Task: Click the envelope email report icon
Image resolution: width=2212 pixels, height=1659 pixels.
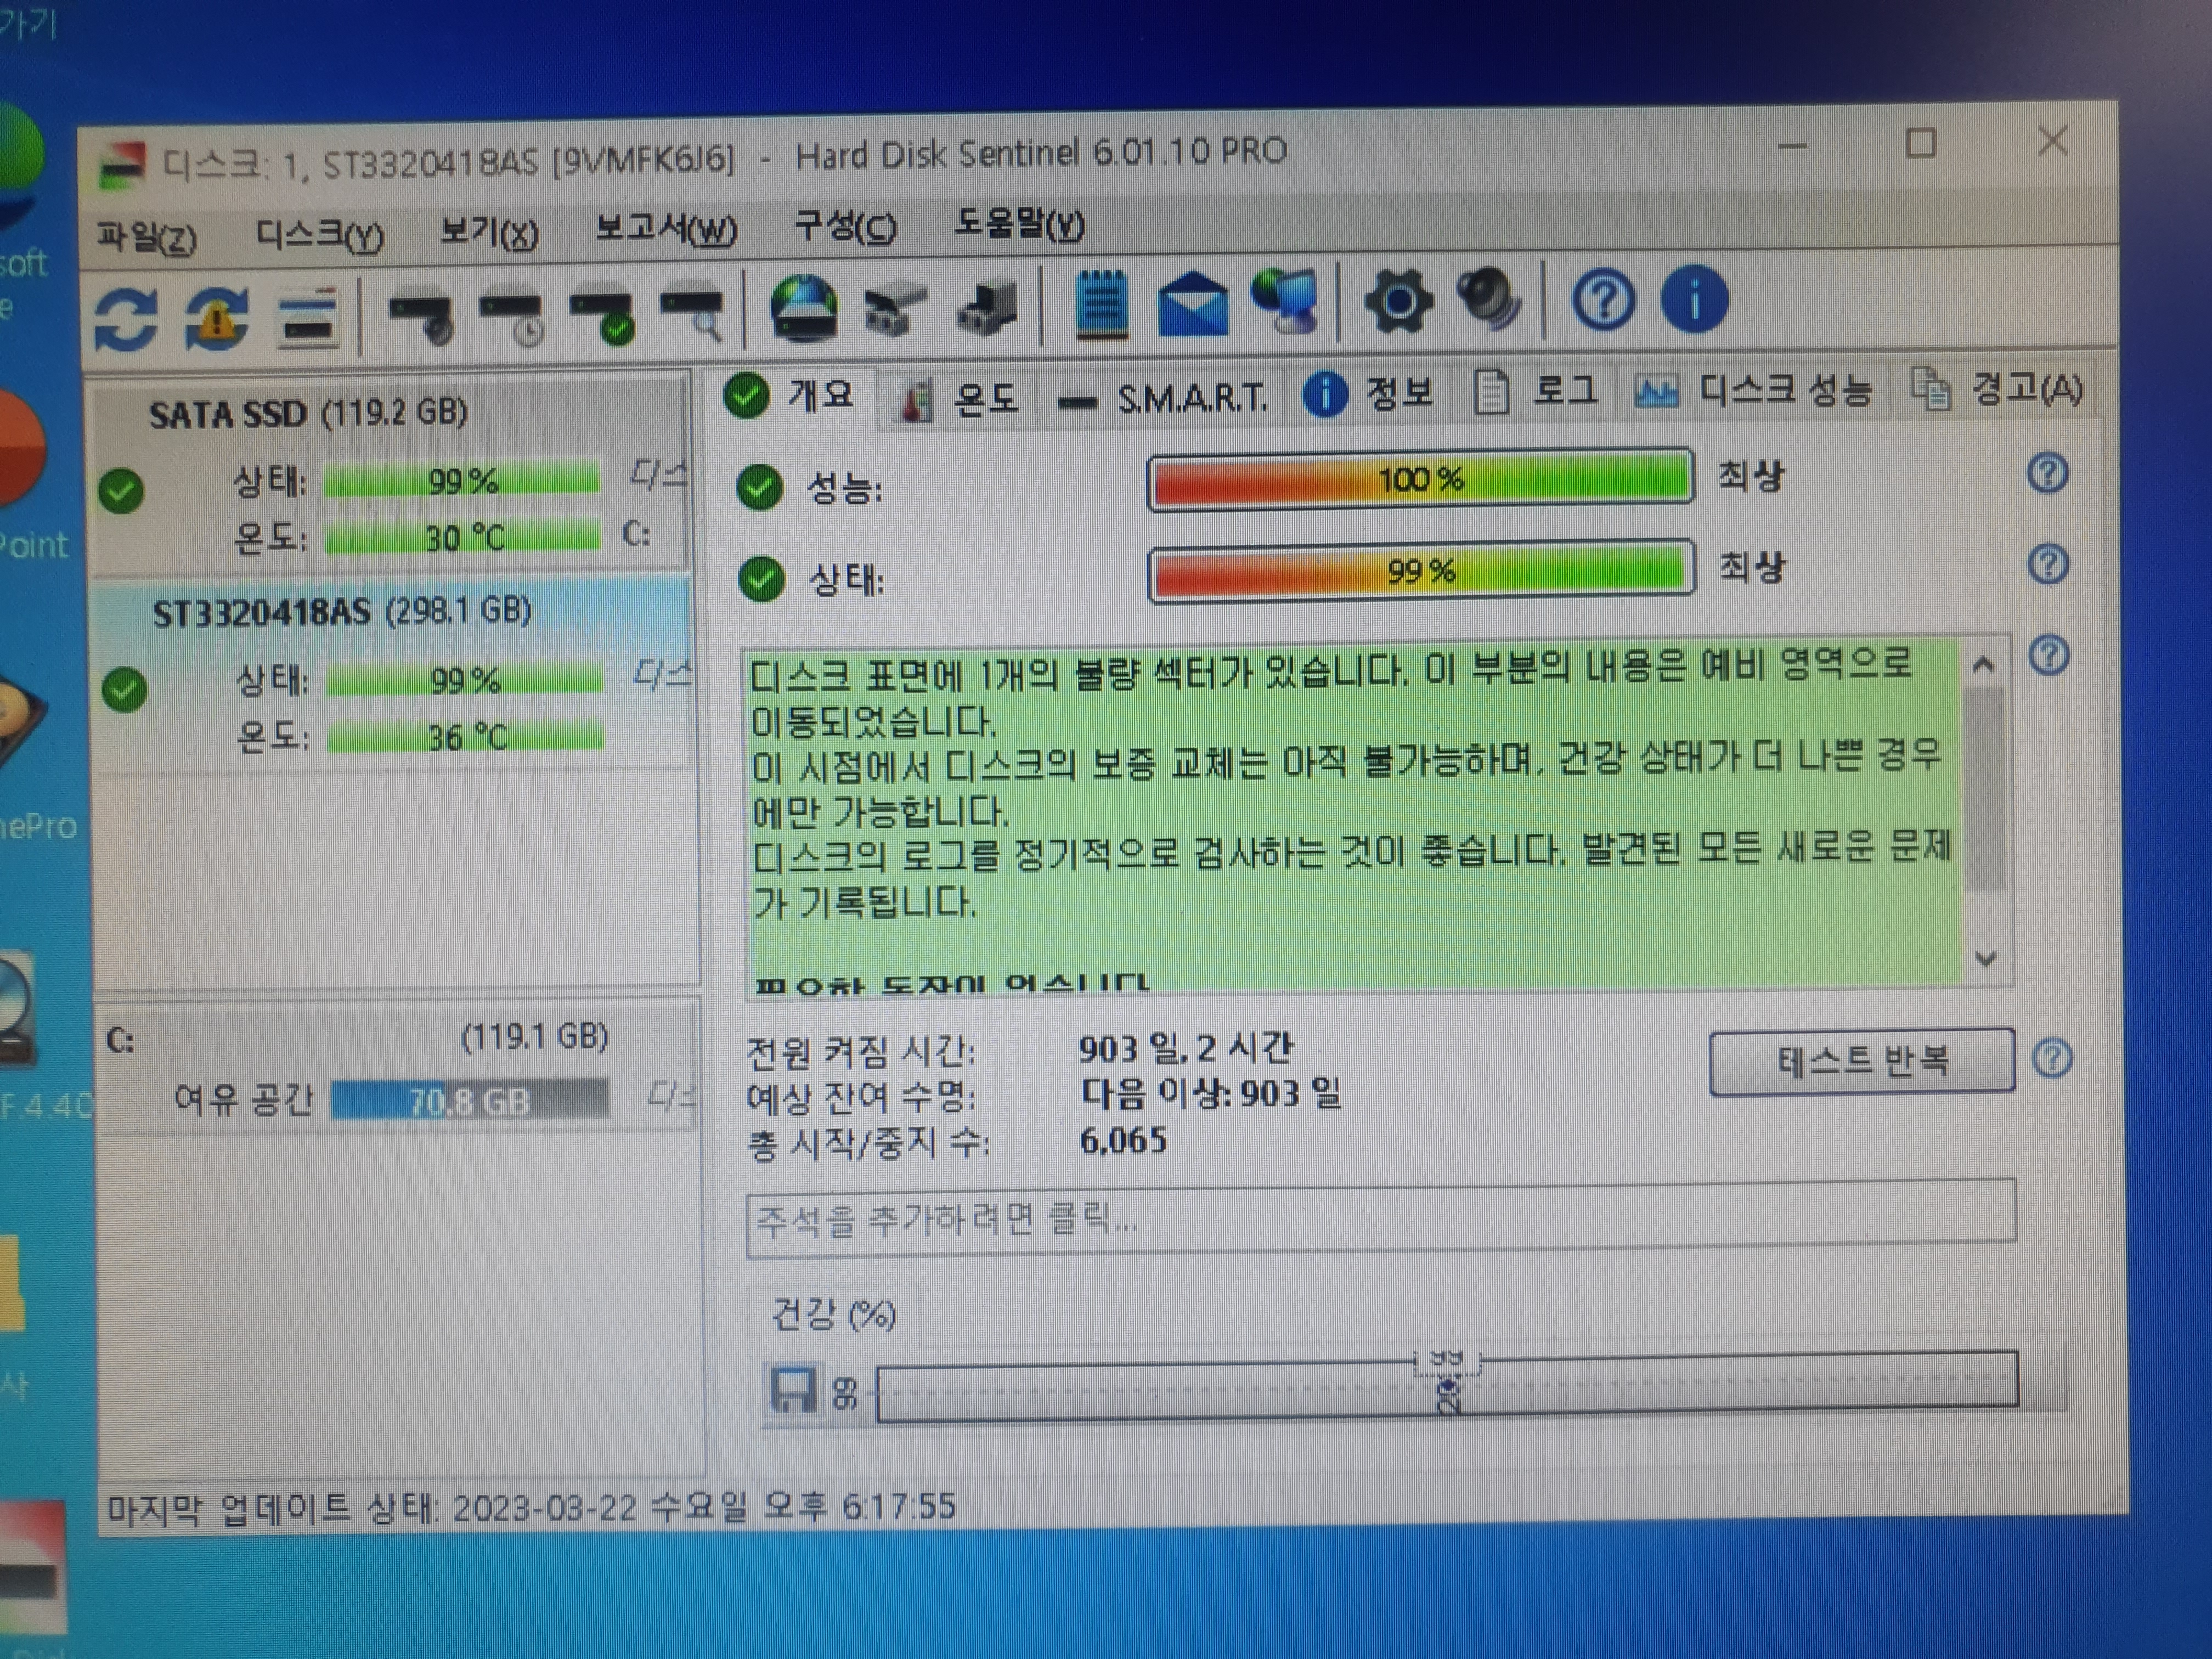Action: pos(1193,304)
